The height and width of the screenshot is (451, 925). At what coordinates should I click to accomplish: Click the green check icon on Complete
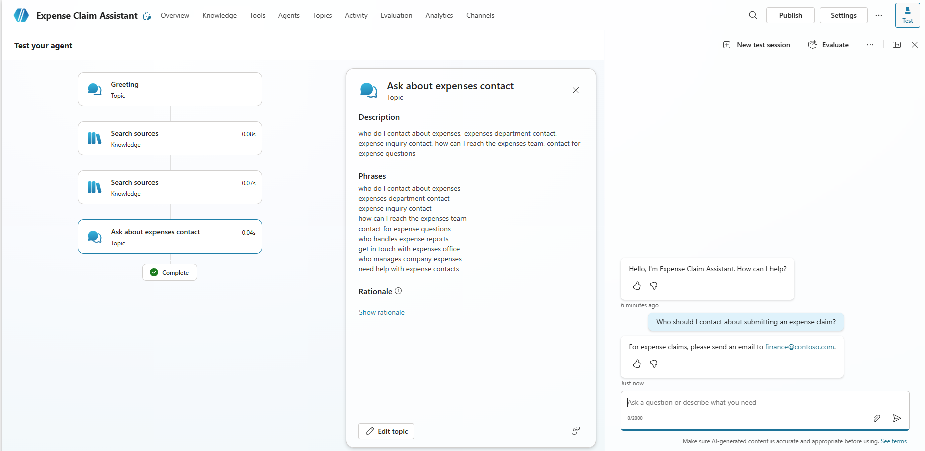click(154, 272)
